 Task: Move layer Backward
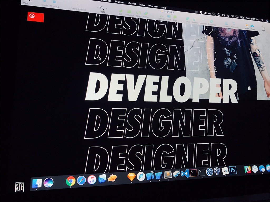coord(234,25)
